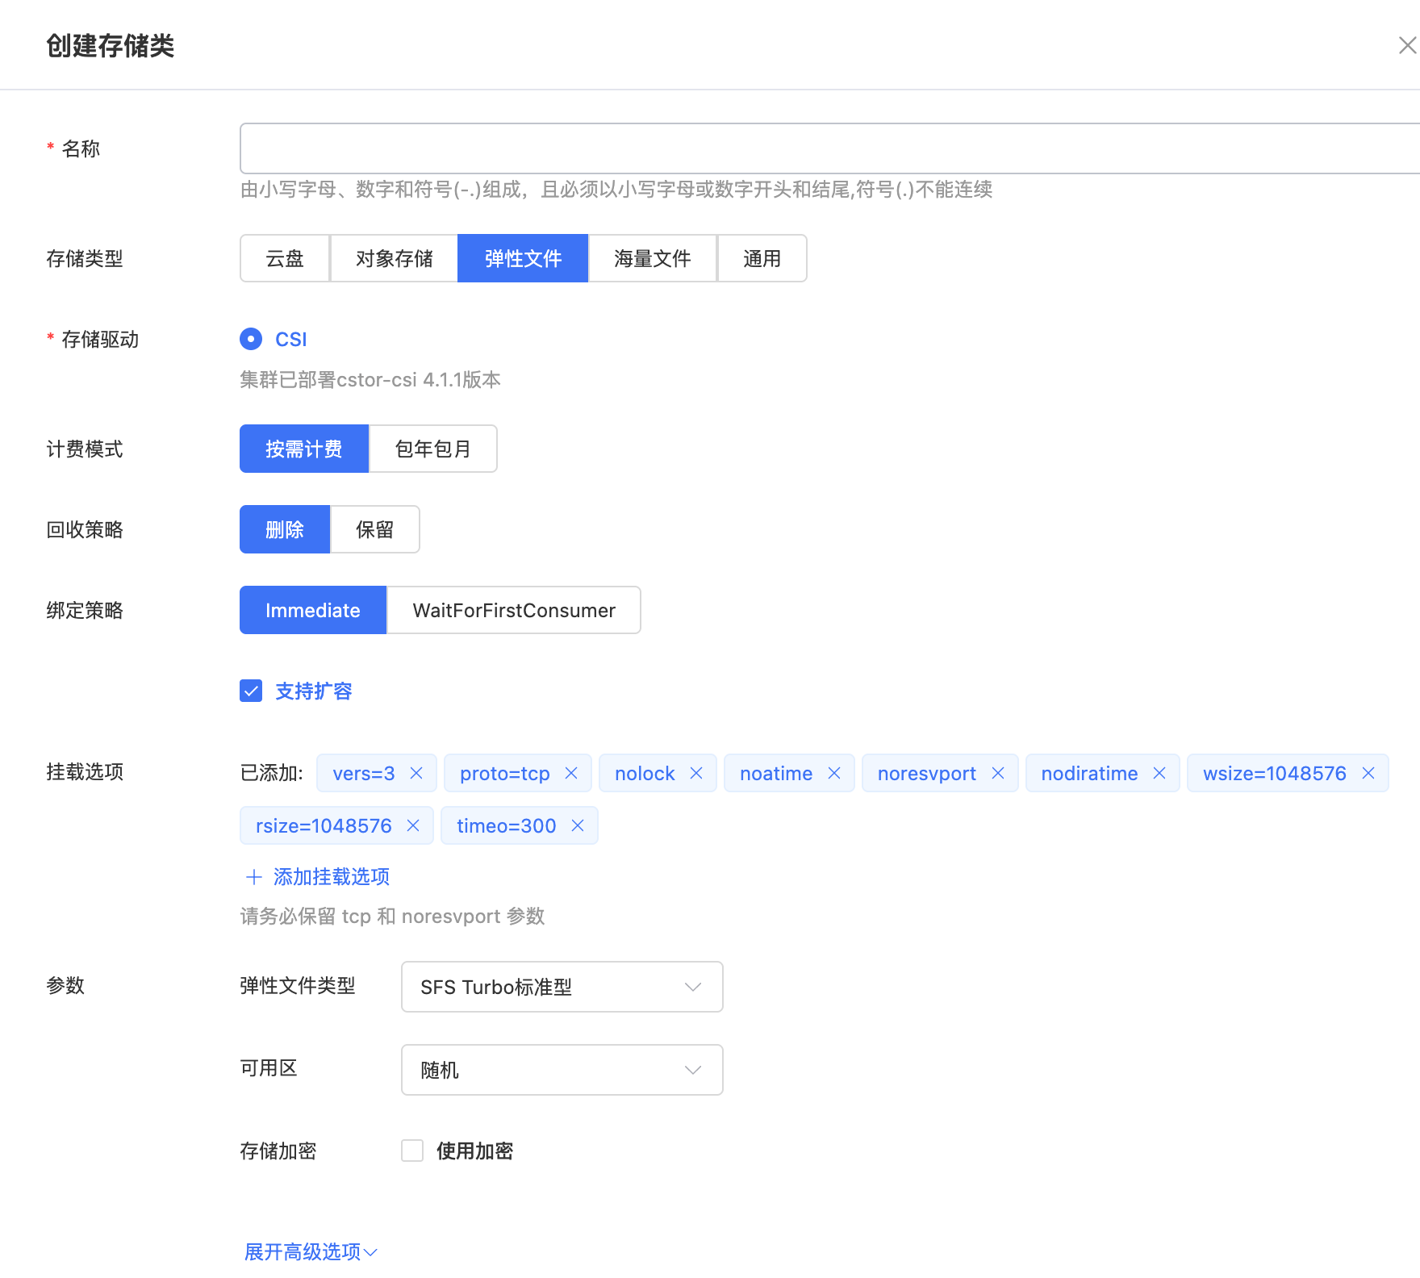Remove the proto=tcp mount option tag
The width and height of the screenshot is (1420, 1278).
point(571,773)
